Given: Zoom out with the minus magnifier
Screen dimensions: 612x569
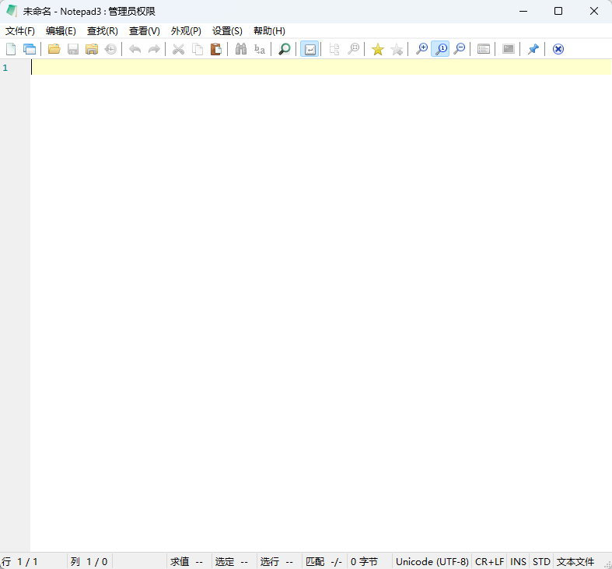Looking at the screenshot, I should [459, 49].
